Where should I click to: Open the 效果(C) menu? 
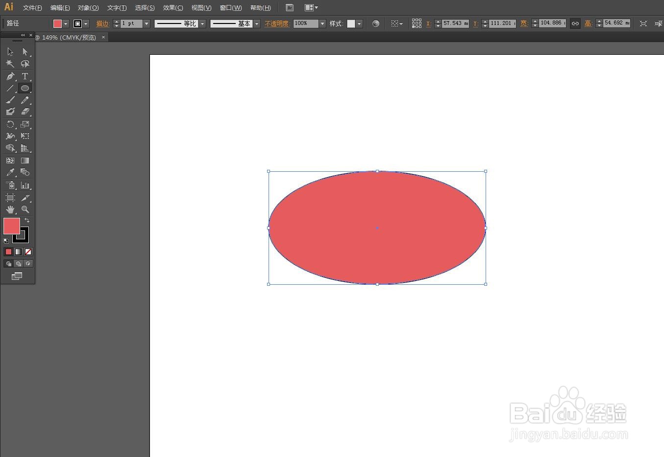(173, 8)
